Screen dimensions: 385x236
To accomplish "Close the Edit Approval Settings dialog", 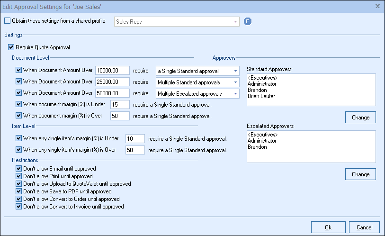I will point(377,6).
